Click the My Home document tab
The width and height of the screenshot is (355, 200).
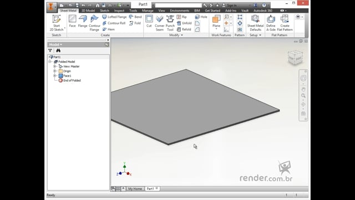pos(135,189)
